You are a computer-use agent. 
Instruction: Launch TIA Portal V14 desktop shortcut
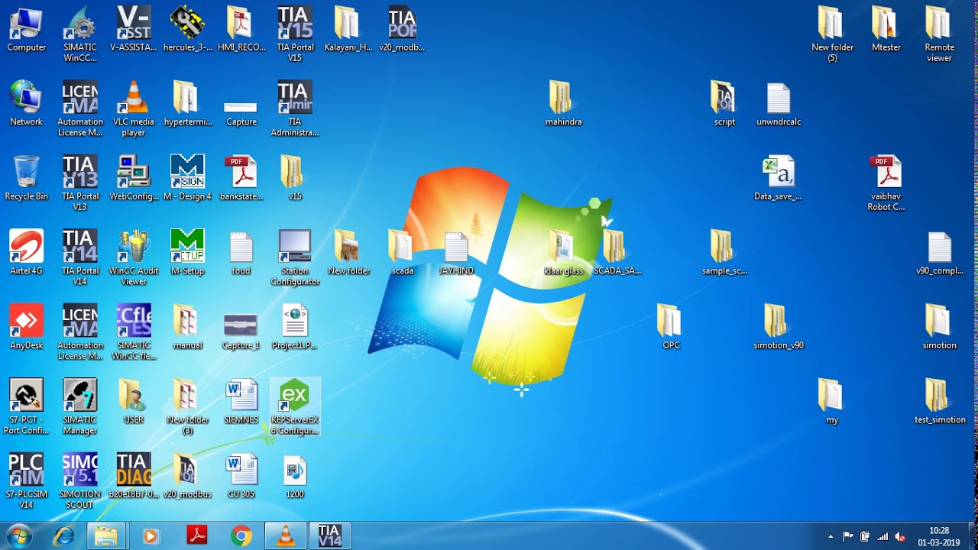pos(80,257)
